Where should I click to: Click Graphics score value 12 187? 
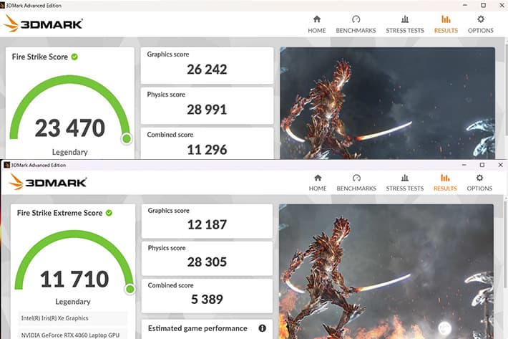[x=207, y=224]
